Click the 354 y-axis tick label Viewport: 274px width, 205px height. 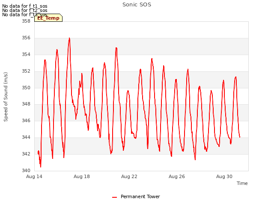click(26, 54)
